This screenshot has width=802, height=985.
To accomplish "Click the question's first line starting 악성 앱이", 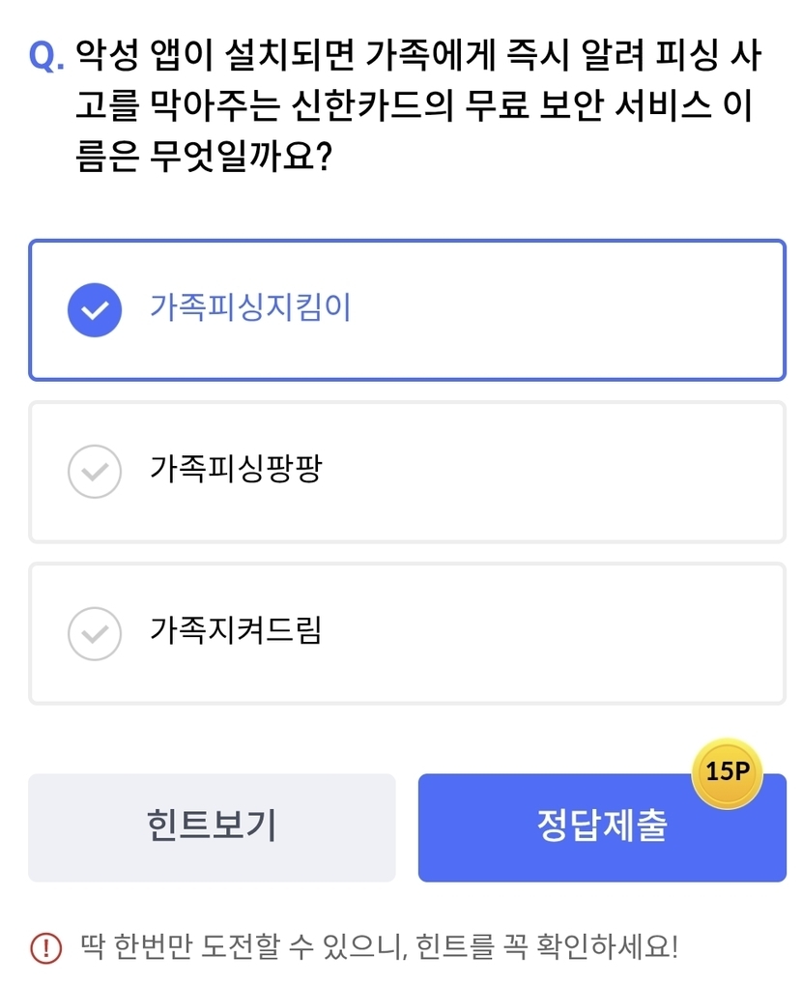I will point(417,58).
